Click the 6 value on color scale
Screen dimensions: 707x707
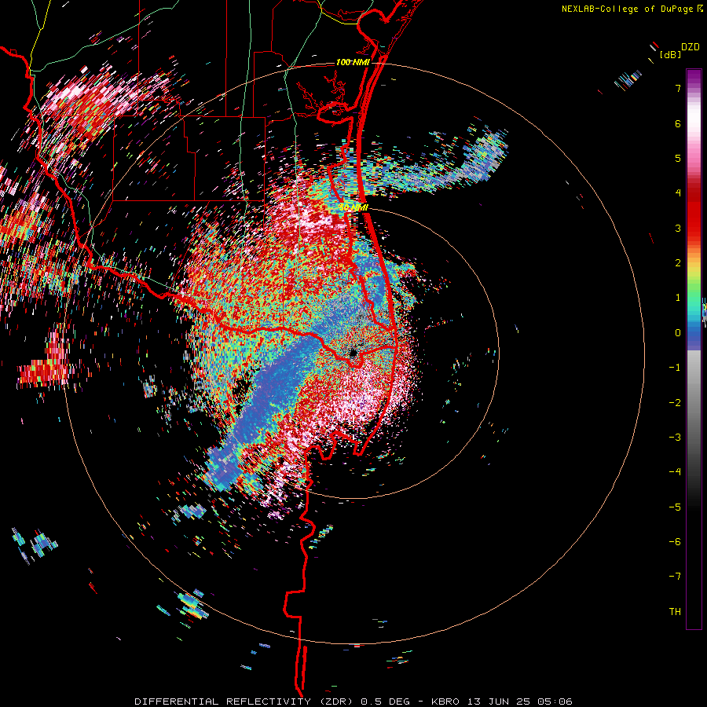(678, 123)
